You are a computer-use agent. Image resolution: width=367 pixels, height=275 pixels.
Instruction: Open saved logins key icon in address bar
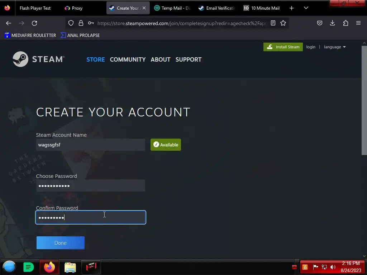(91, 23)
